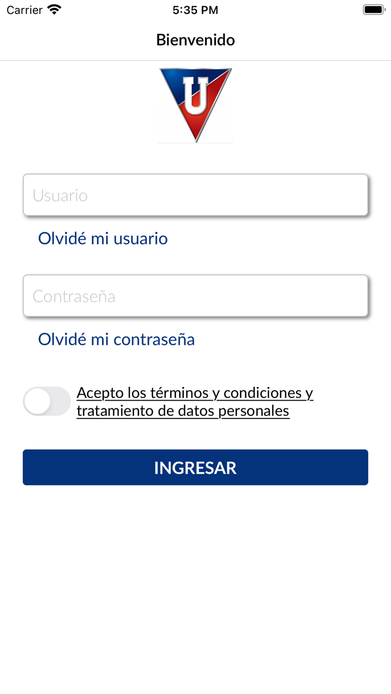Open términos y condiciones document
Screen dimensions: 391x694
(x=195, y=393)
